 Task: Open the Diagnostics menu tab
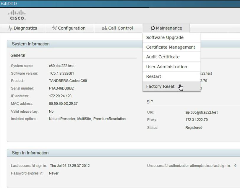[22, 28]
